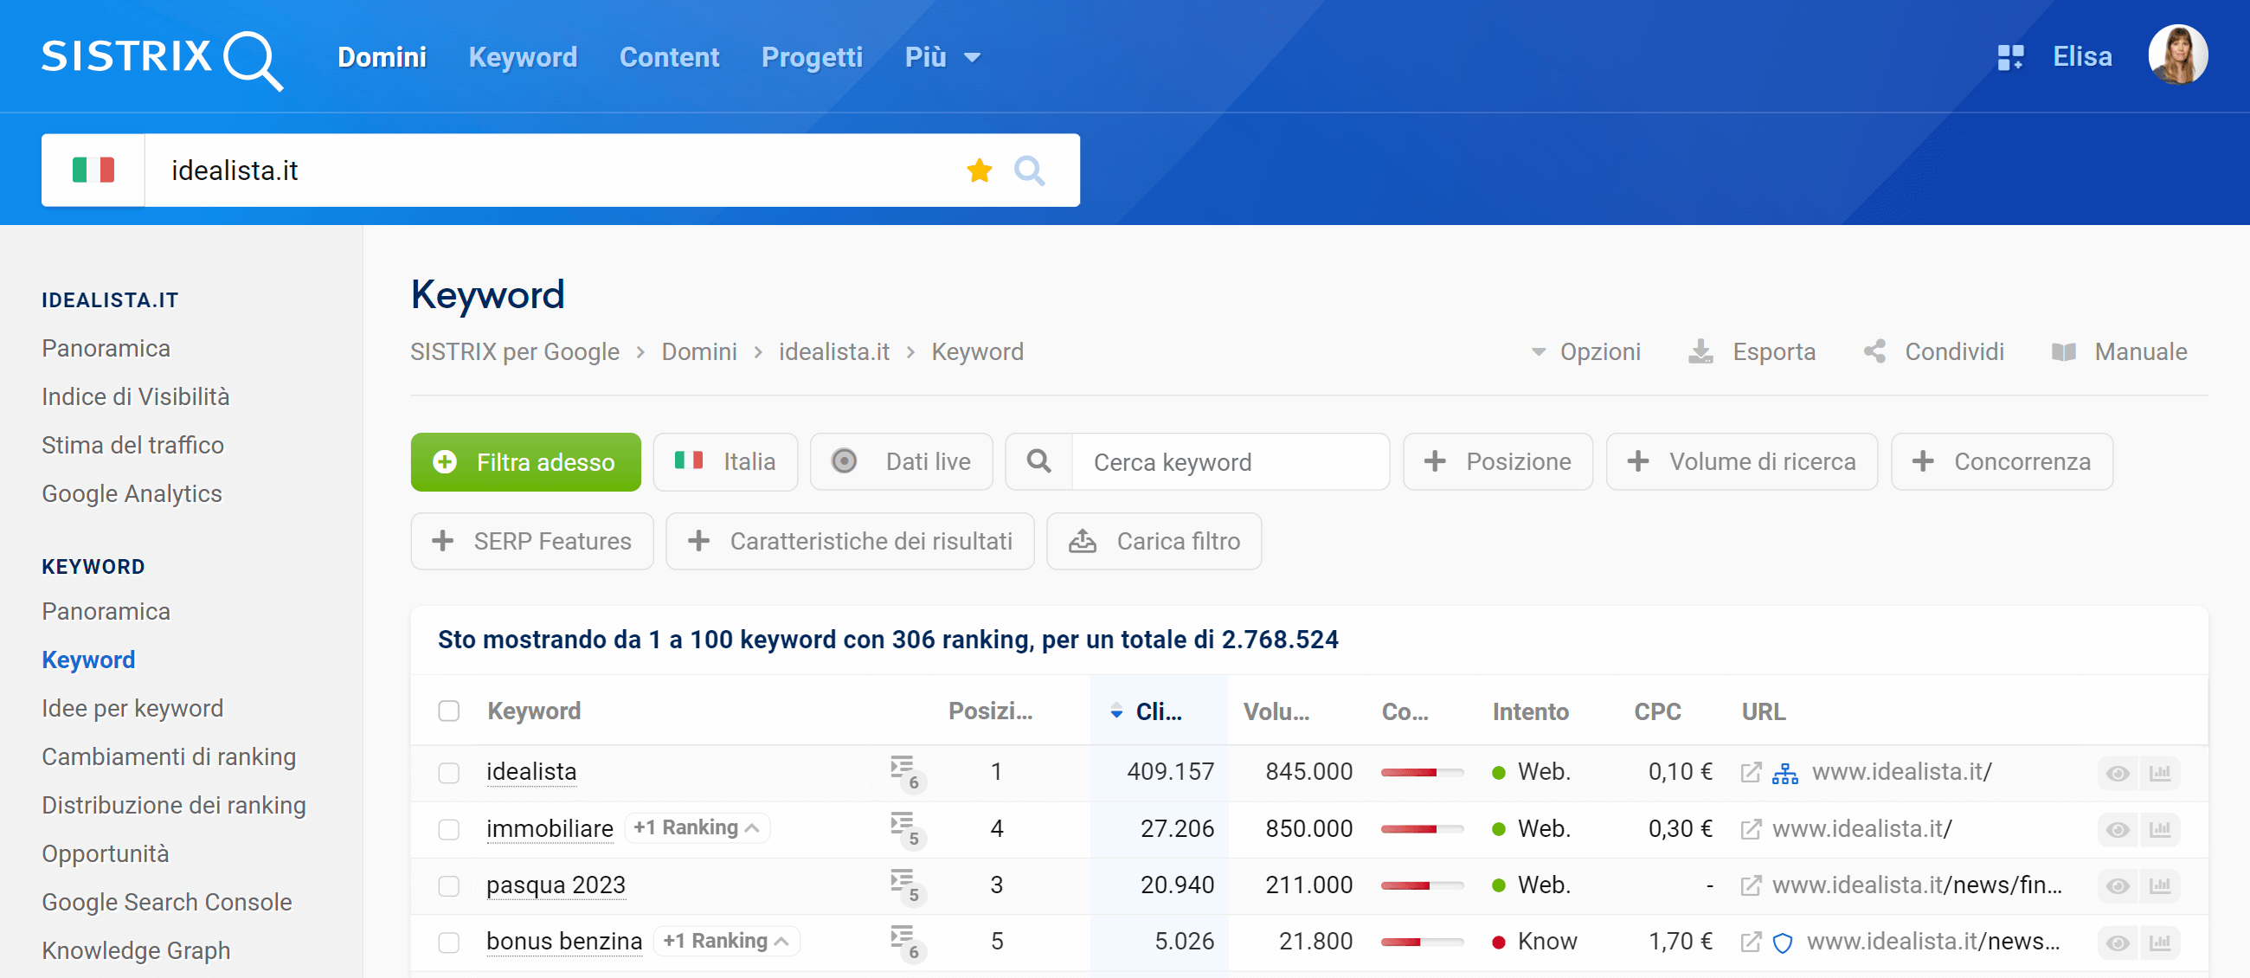
Task: Open Elisa's profile avatar
Action: pos(2177,56)
